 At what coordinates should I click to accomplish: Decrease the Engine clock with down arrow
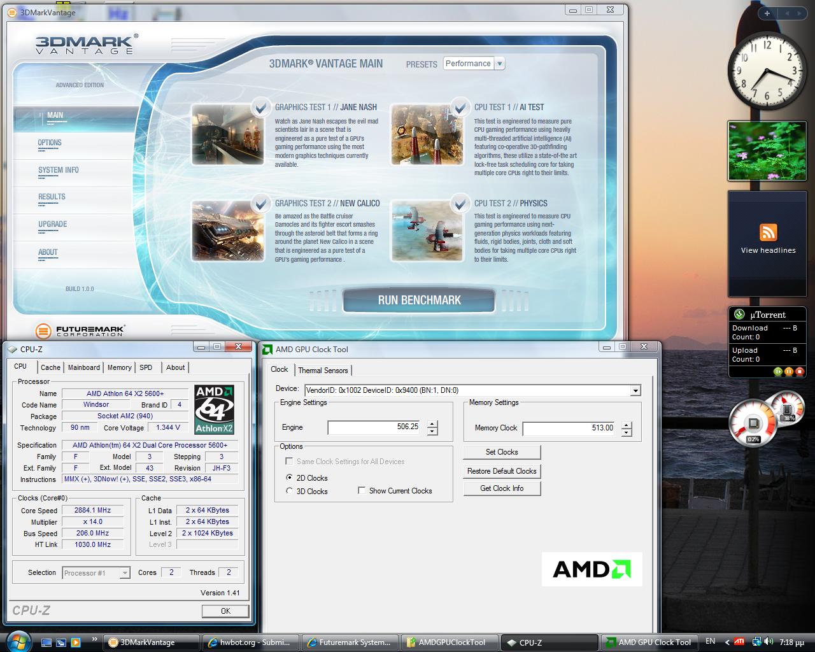tap(432, 432)
